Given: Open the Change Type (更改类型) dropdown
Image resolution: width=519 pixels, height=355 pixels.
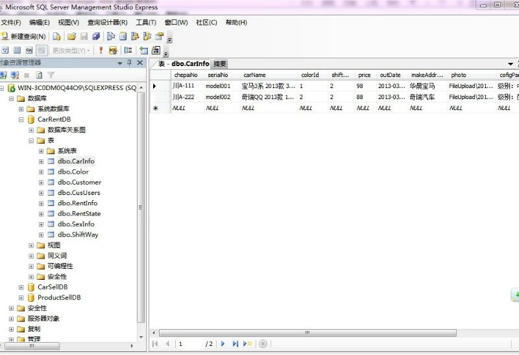Looking at the screenshot, I should [71, 51].
